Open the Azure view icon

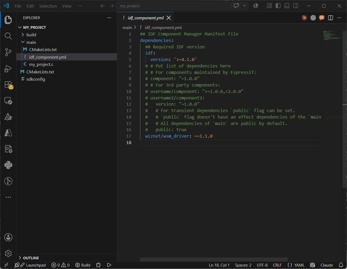(x=8, y=133)
